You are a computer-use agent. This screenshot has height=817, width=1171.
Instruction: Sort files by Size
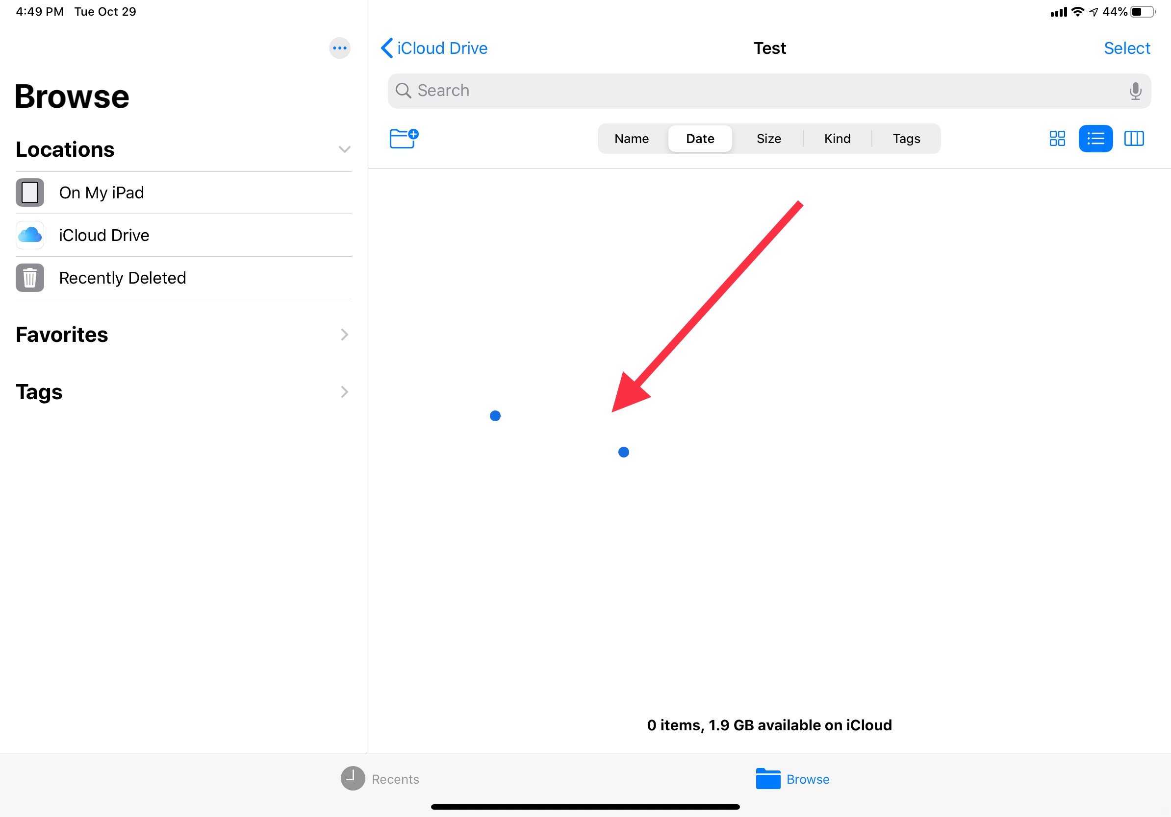tap(768, 139)
